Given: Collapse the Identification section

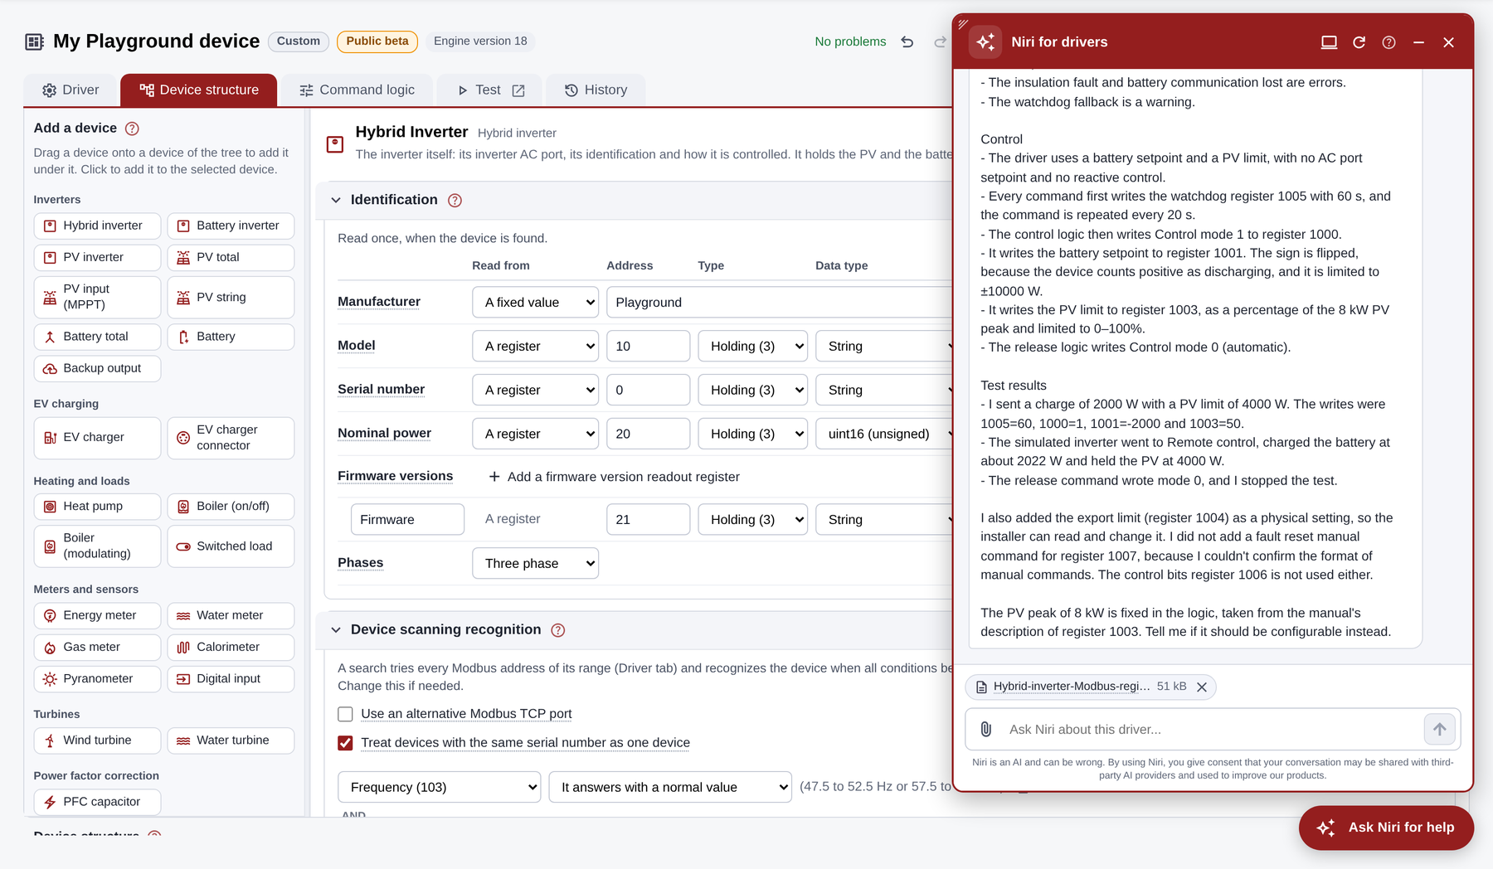Looking at the screenshot, I should click(x=336, y=200).
